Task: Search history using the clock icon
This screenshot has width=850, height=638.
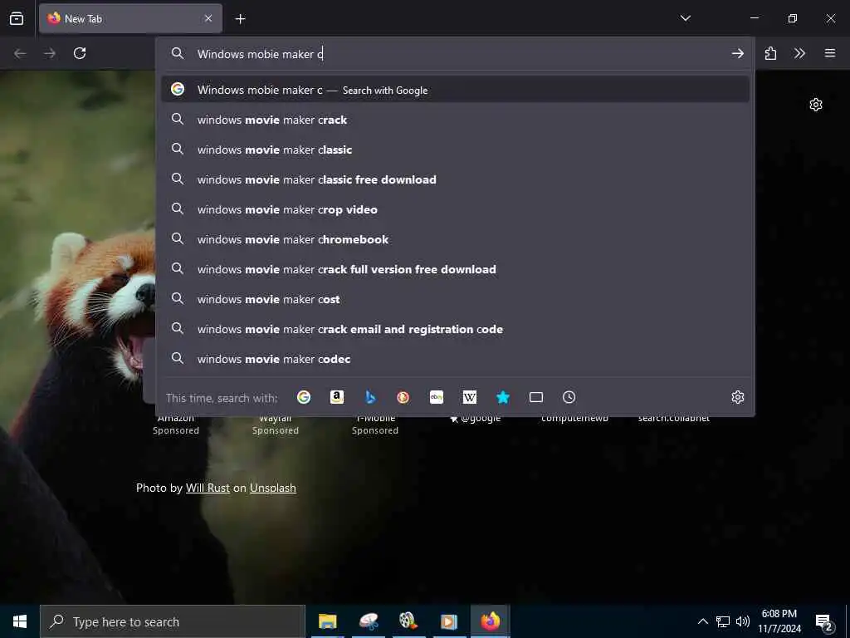Action: (x=569, y=397)
